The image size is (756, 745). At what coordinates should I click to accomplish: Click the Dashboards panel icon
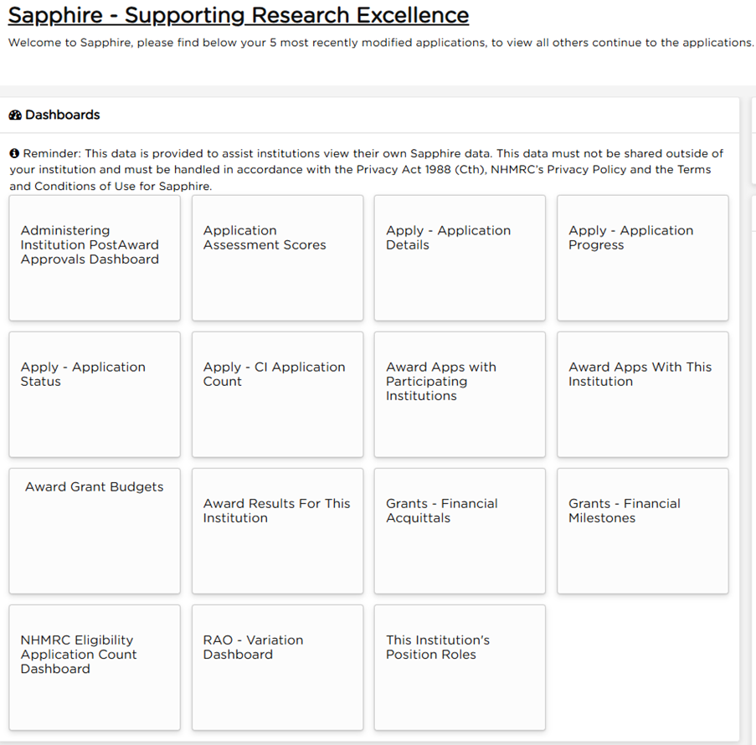coord(14,115)
